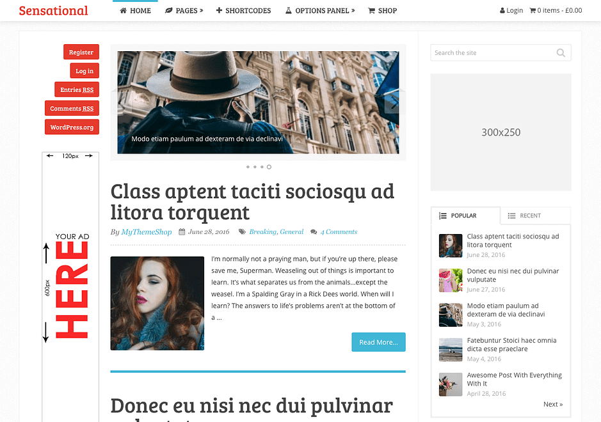Open 'Awesome Post With Everything With It'

[515, 379]
